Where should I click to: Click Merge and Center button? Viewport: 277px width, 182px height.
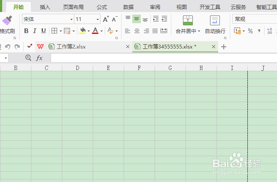(x=188, y=24)
